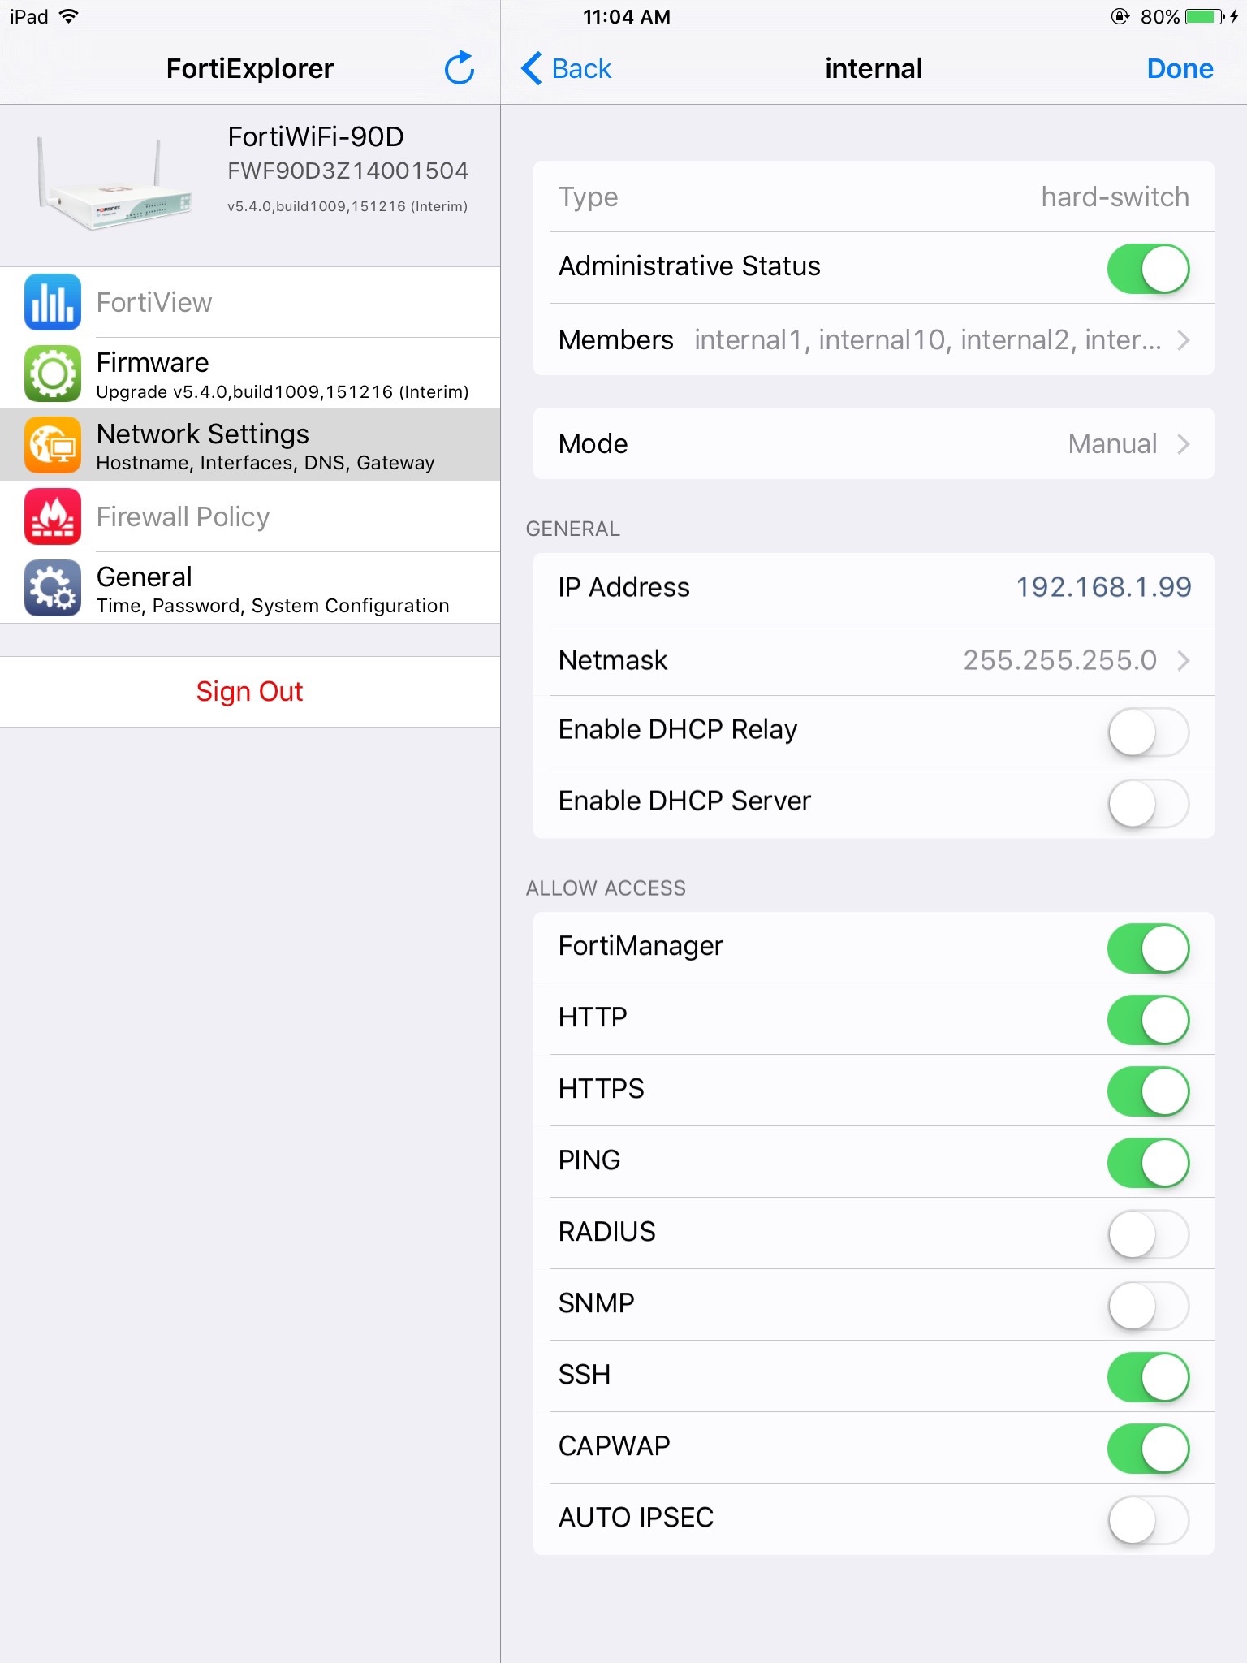Tap the Done button
1247x1663 pixels.
click(x=1180, y=68)
